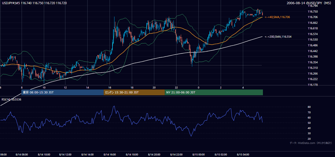Click RSI scale value 30
This screenshot has height=157, width=335.
coord(309,133)
